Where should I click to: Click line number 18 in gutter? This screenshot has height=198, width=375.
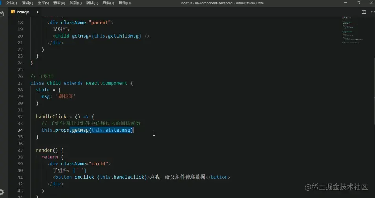click(x=20, y=22)
